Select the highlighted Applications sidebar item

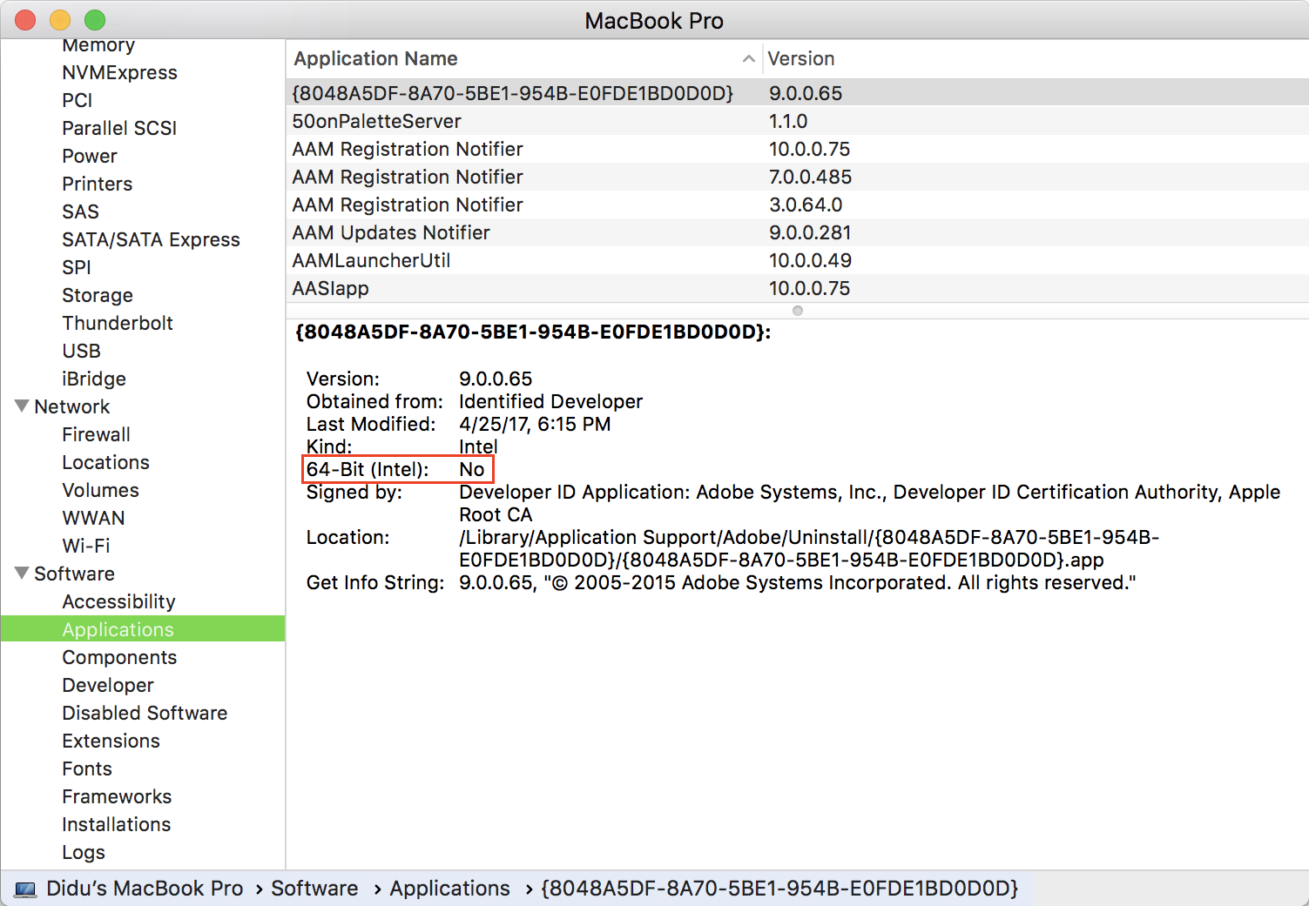coord(143,628)
